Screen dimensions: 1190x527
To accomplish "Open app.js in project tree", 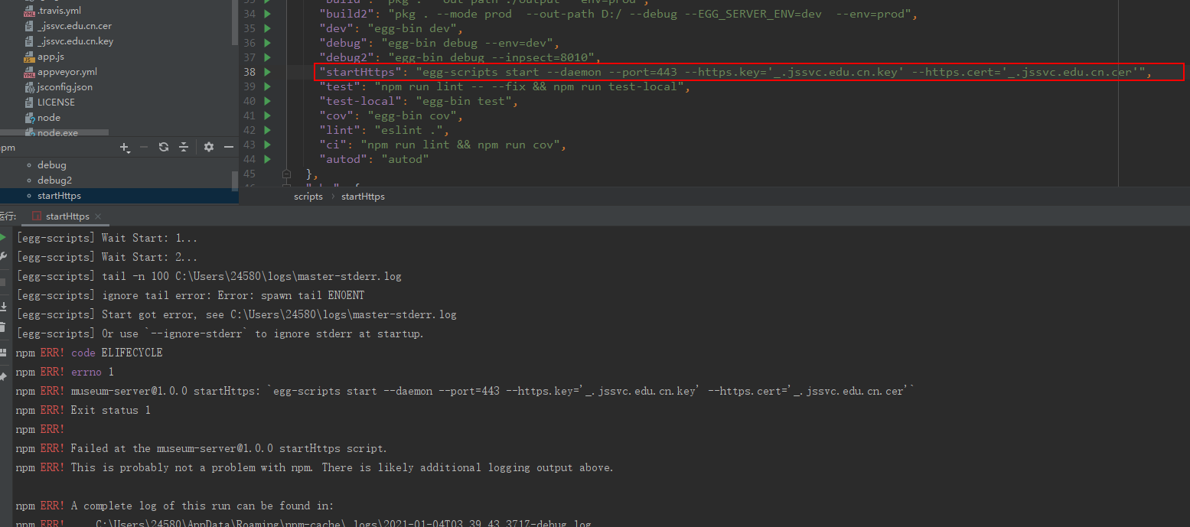I will pos(51,57).
